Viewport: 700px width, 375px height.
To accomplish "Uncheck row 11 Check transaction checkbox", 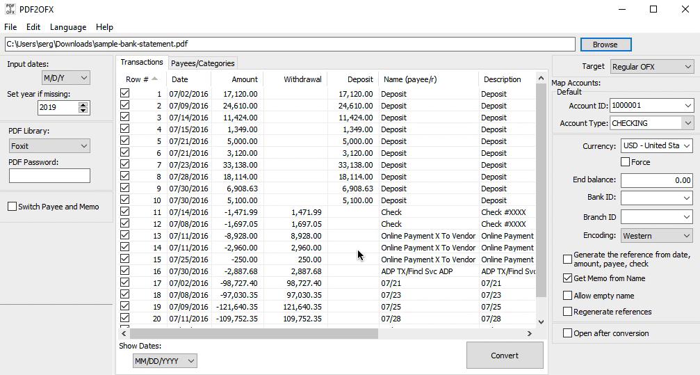I will click(125, 212).
